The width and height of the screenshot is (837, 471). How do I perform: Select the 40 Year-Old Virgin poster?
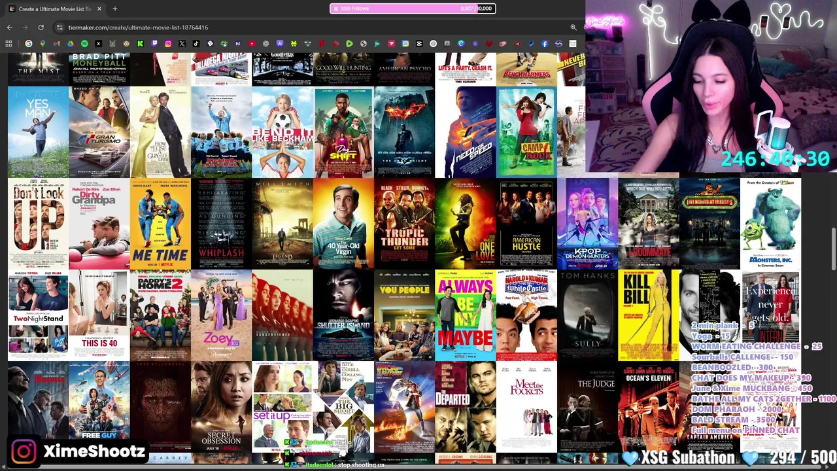pos(343,224)
